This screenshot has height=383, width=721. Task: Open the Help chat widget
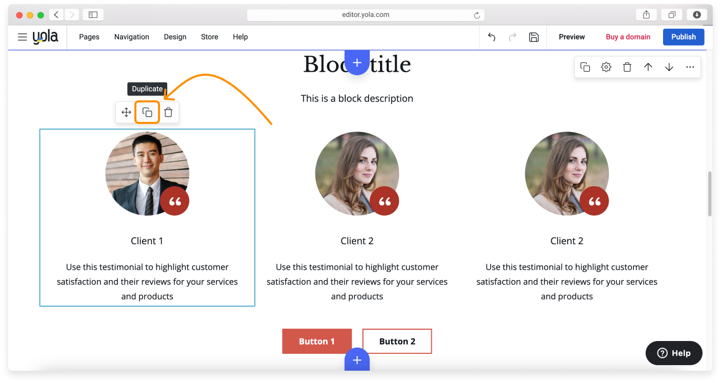(x=674, y=353)
